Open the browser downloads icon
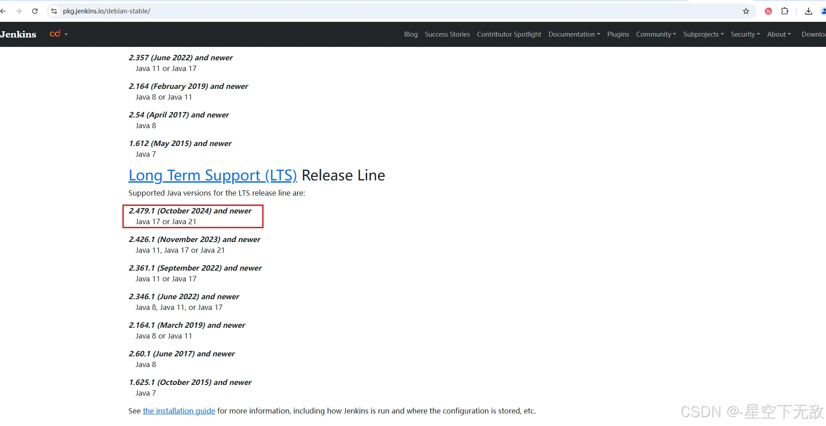The height and width of the screenshot is (426, 826). click(809, 11)
